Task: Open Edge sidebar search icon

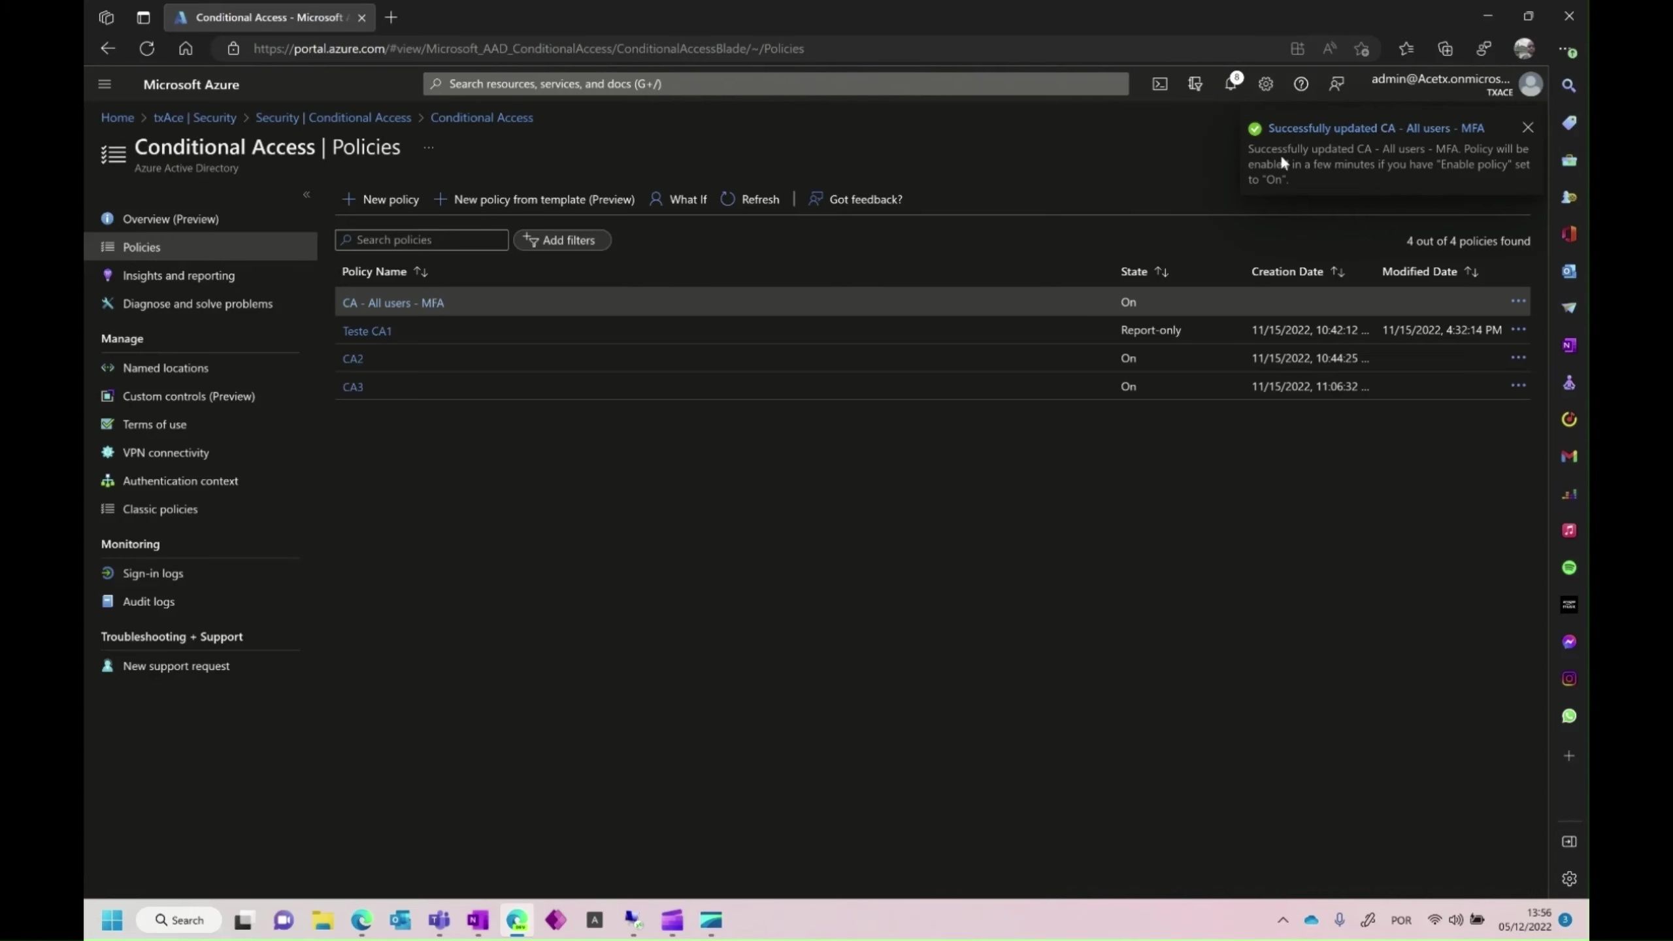Action: (1568, 86)
